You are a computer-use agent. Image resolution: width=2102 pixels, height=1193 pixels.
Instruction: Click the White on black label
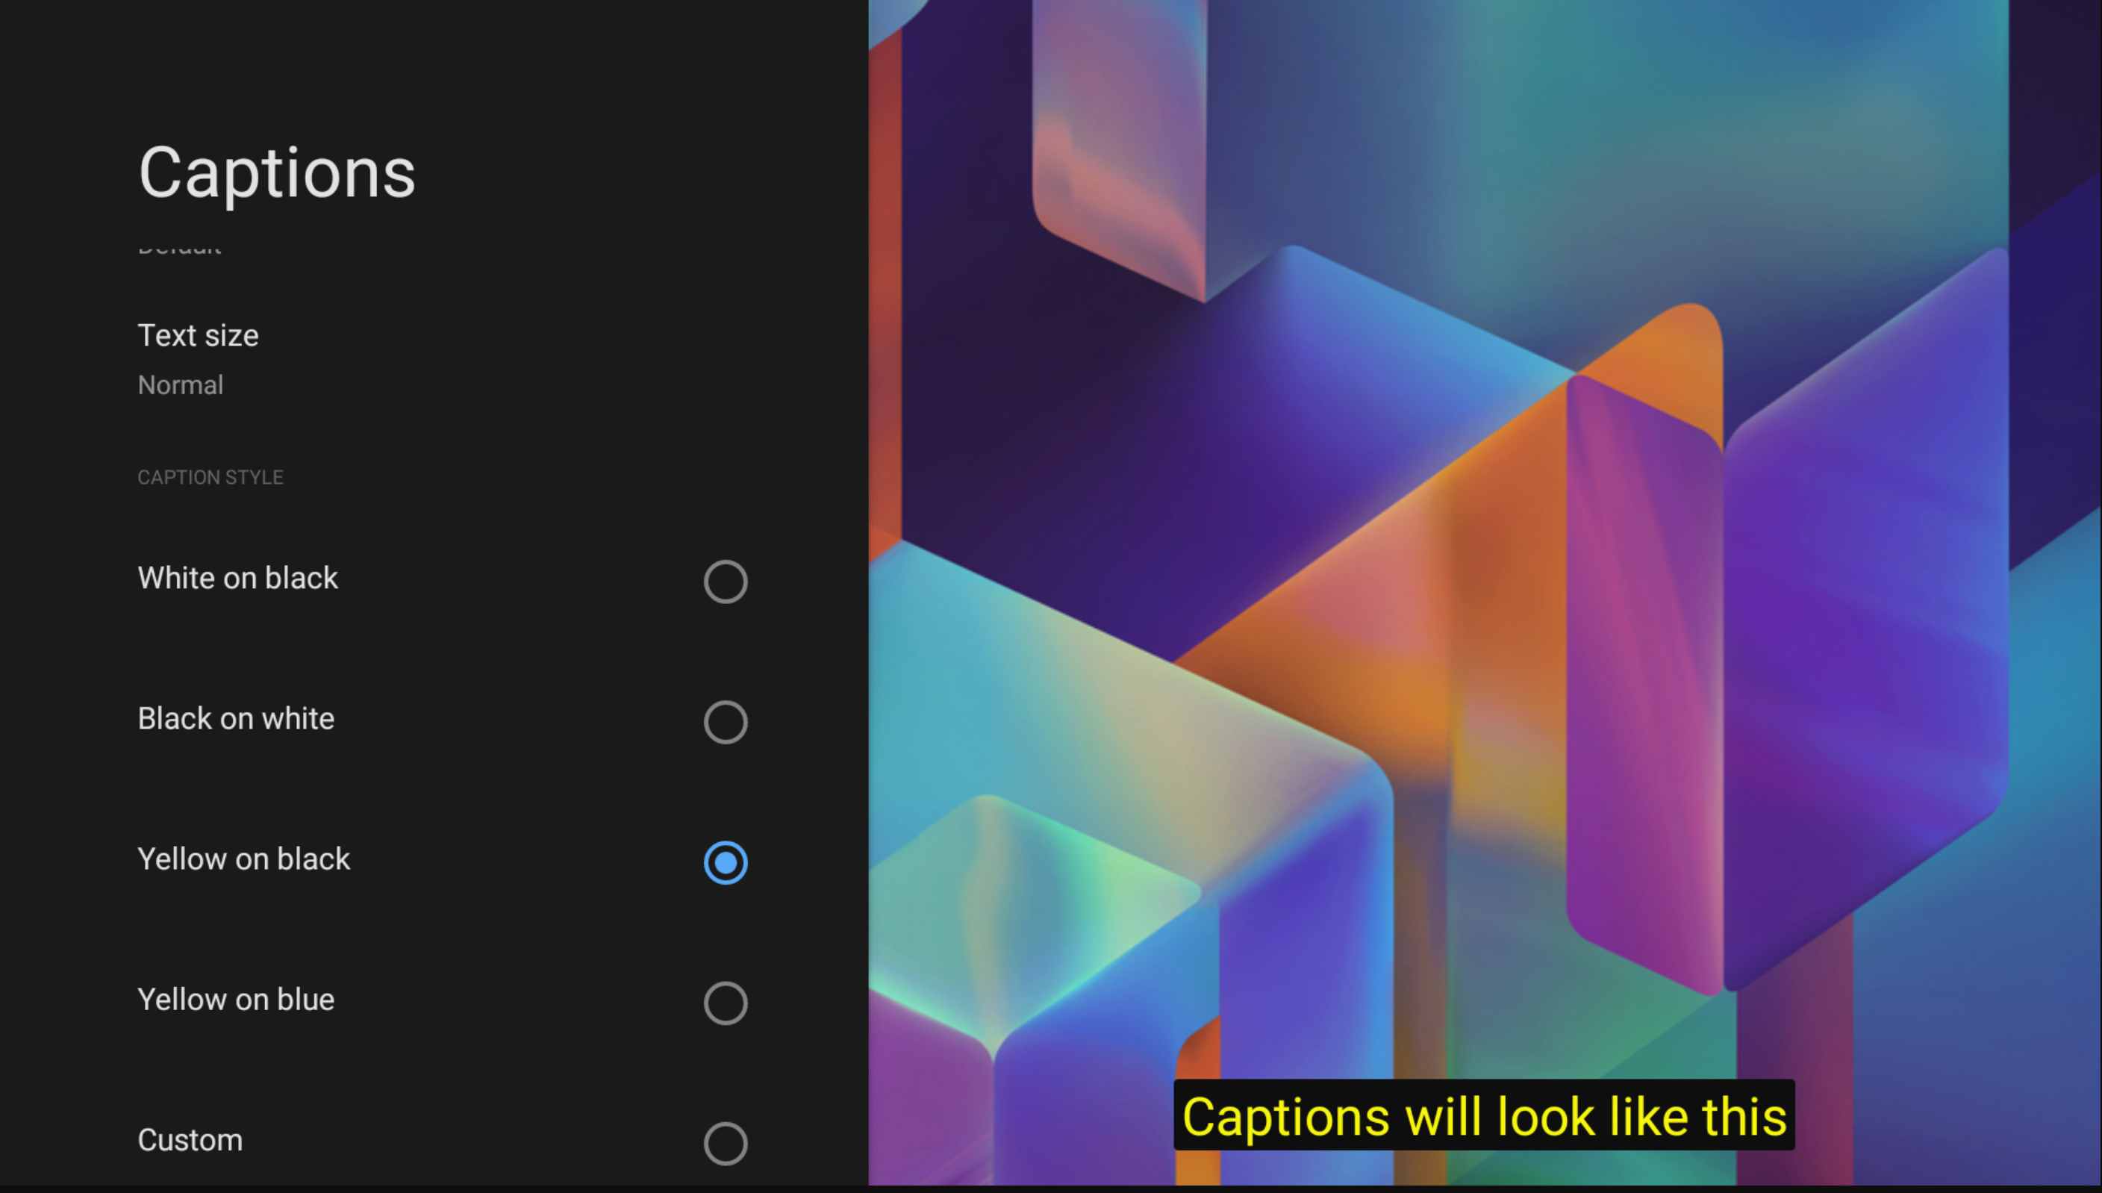coord(237,578)
